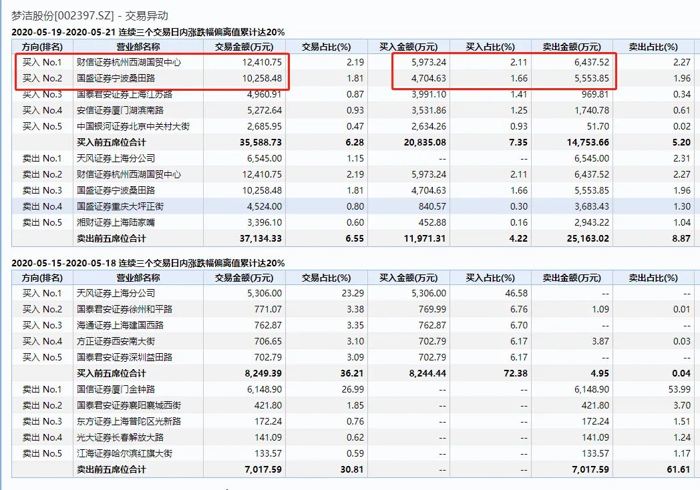Click the 买入 No.3 label in the 05-15 table
700x490 pixels.
[42, 325]
